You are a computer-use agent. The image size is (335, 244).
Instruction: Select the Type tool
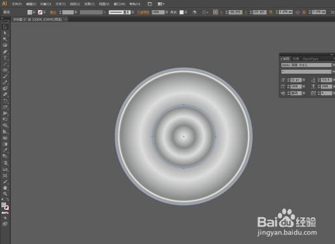pos(5,58)
